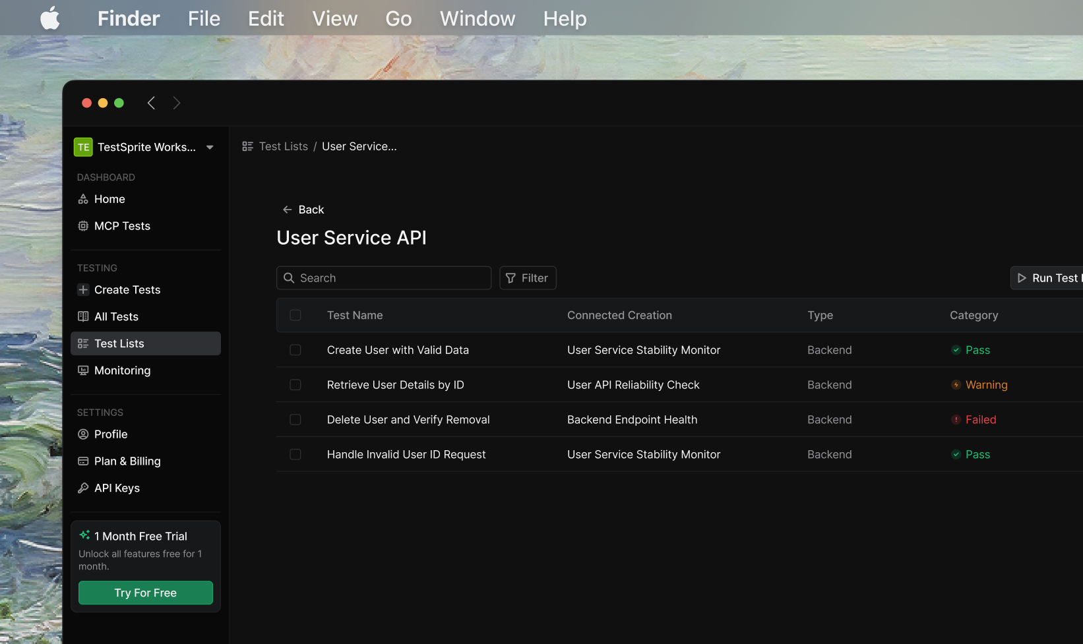Open the Help menu
The height and width of the screenshot is (644, 1083).
(x=565, y=18)
